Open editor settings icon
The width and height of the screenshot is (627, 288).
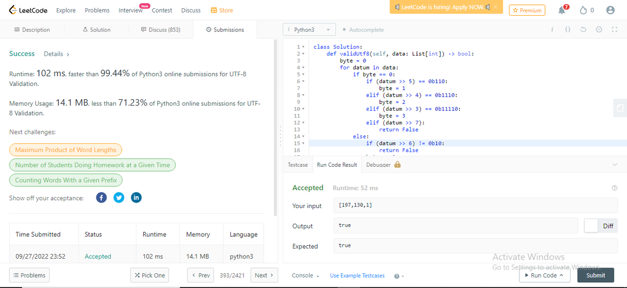pos(599,30)
